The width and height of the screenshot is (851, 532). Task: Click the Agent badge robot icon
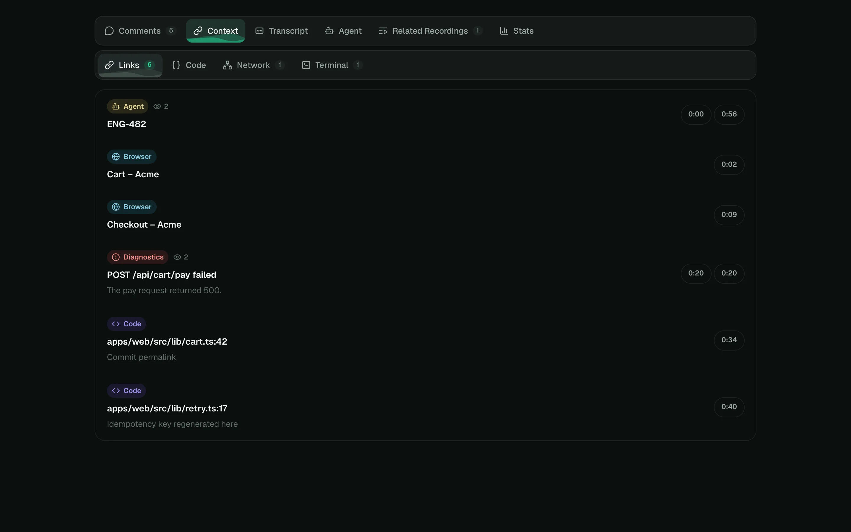tap(116, 107)
